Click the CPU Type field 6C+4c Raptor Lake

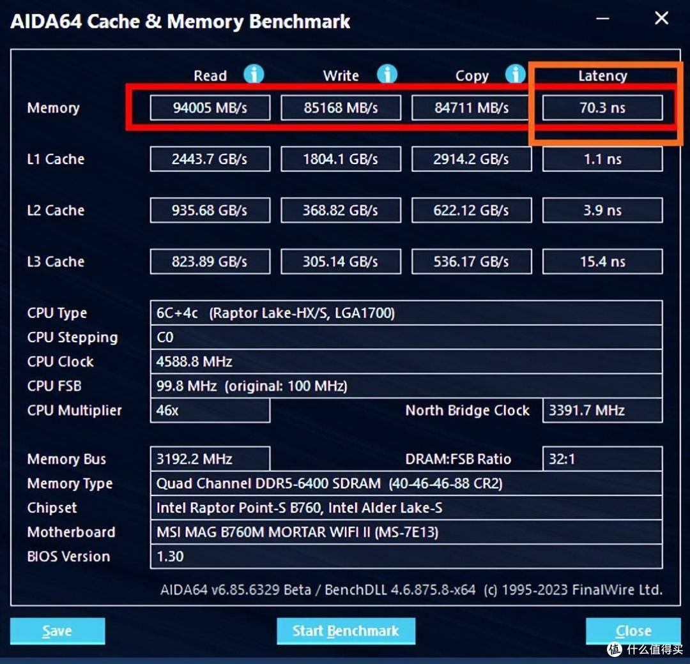tap(406, 313)
